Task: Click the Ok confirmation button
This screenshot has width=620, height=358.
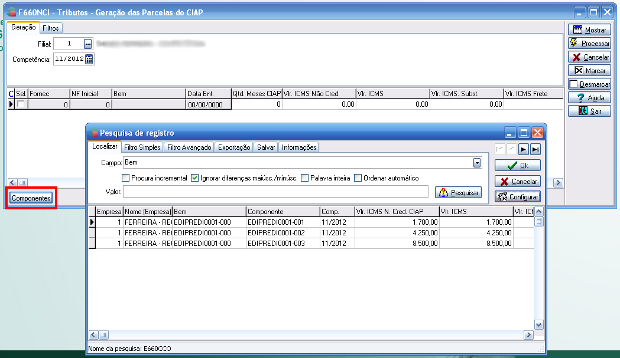Action: [518, 165]
